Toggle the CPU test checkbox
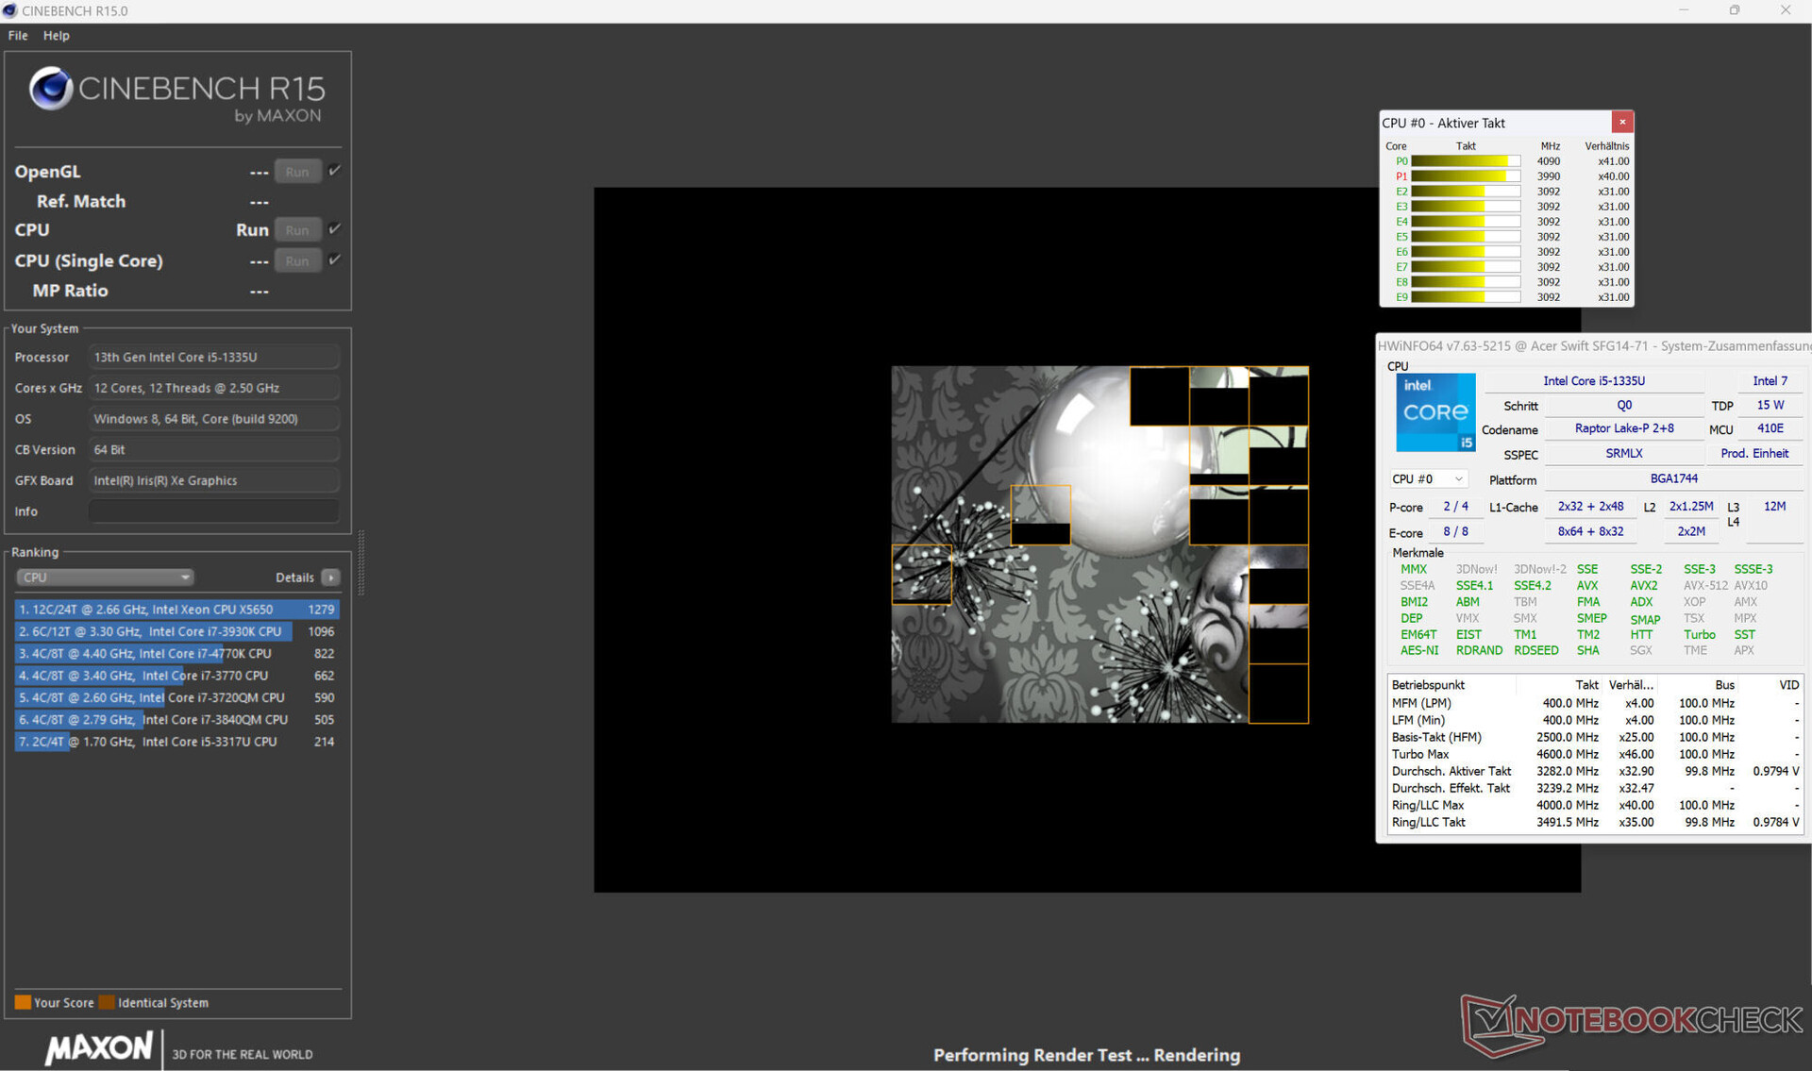This screenshot has width=1812, height=1071. [x=334, y=229]
